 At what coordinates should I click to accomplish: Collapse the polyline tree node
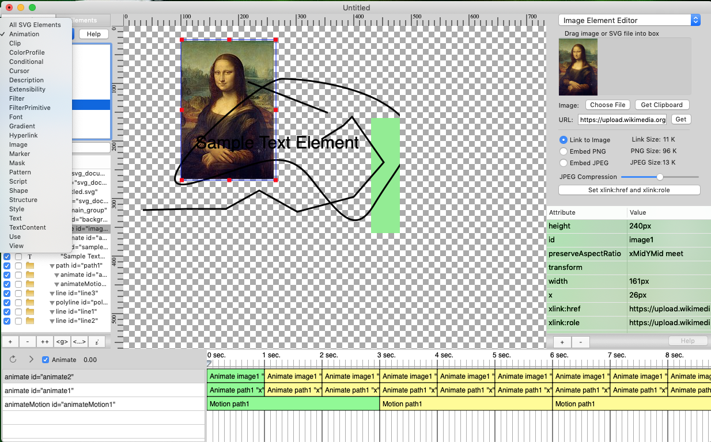tap(52, 303)
